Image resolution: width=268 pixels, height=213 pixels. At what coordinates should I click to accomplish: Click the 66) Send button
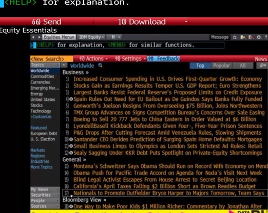point(47,22)
